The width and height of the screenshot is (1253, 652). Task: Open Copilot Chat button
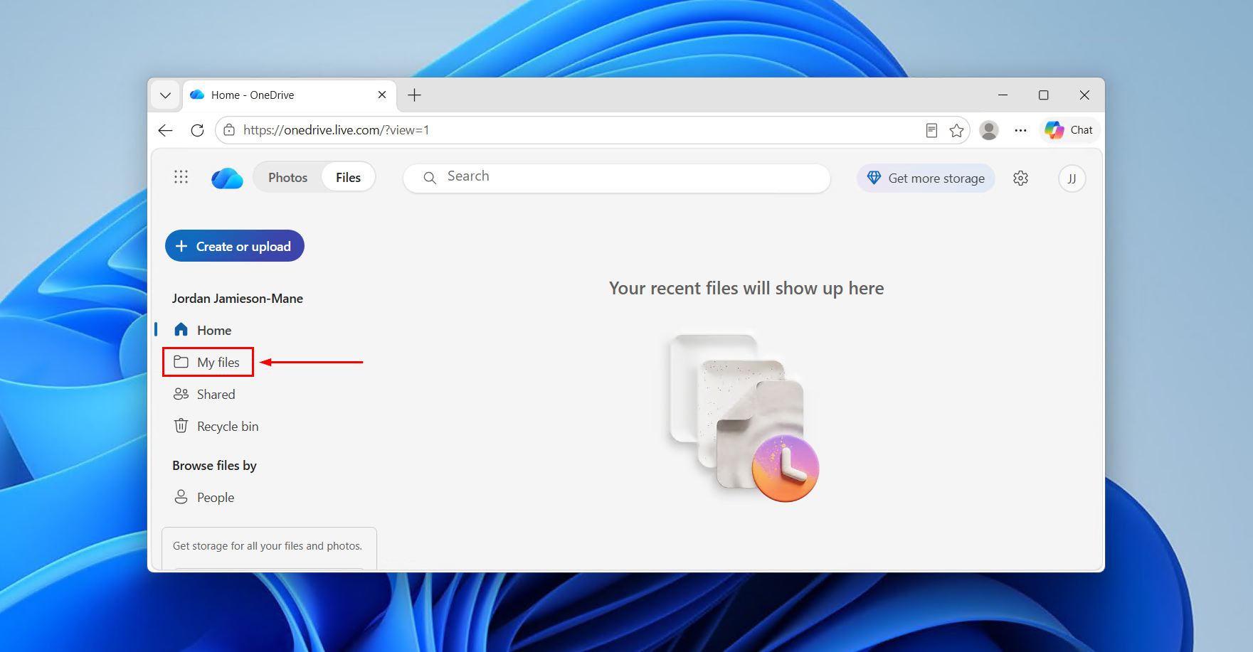[1069, 130]
